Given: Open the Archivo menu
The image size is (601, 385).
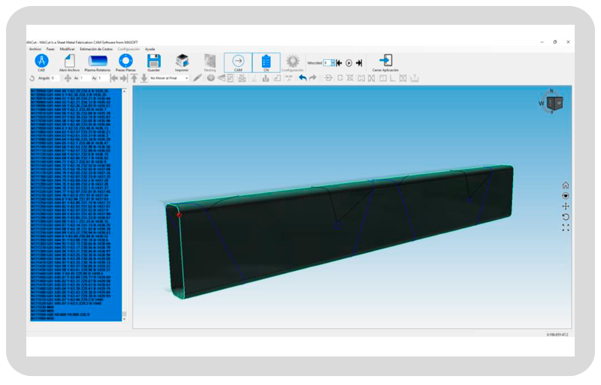Looking at the screenshot, I should click(x=35, y=49).
